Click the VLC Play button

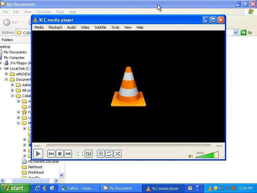(x=38, y=154)
